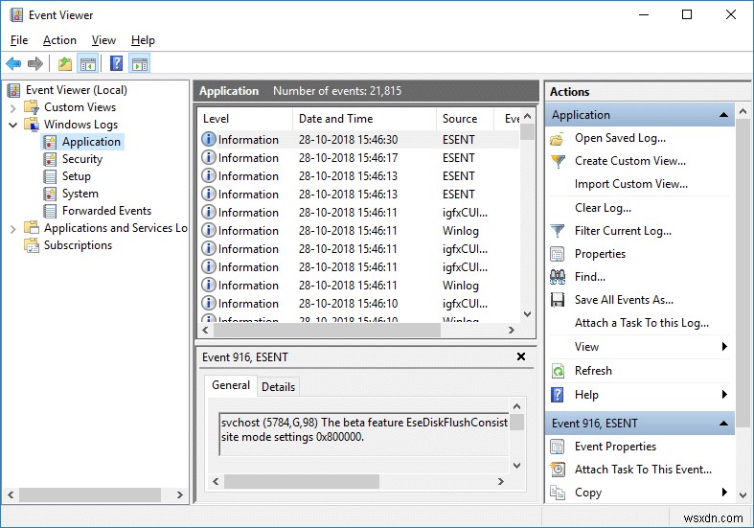Click the Forwarded Events log icon
This screenshot has height=528, width=754.
(x=50, y=211)
